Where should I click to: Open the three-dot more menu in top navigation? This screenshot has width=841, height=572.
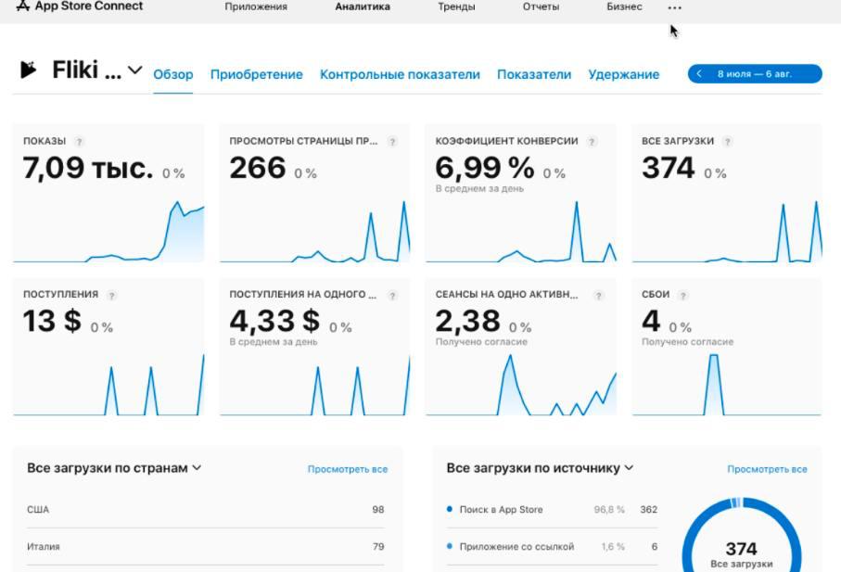coord(675,7)
